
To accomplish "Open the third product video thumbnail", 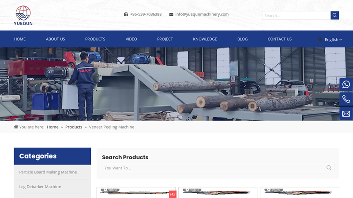I will (300, 193).
